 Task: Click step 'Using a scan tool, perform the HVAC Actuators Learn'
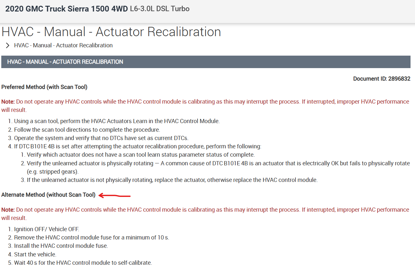click(117, 121)
